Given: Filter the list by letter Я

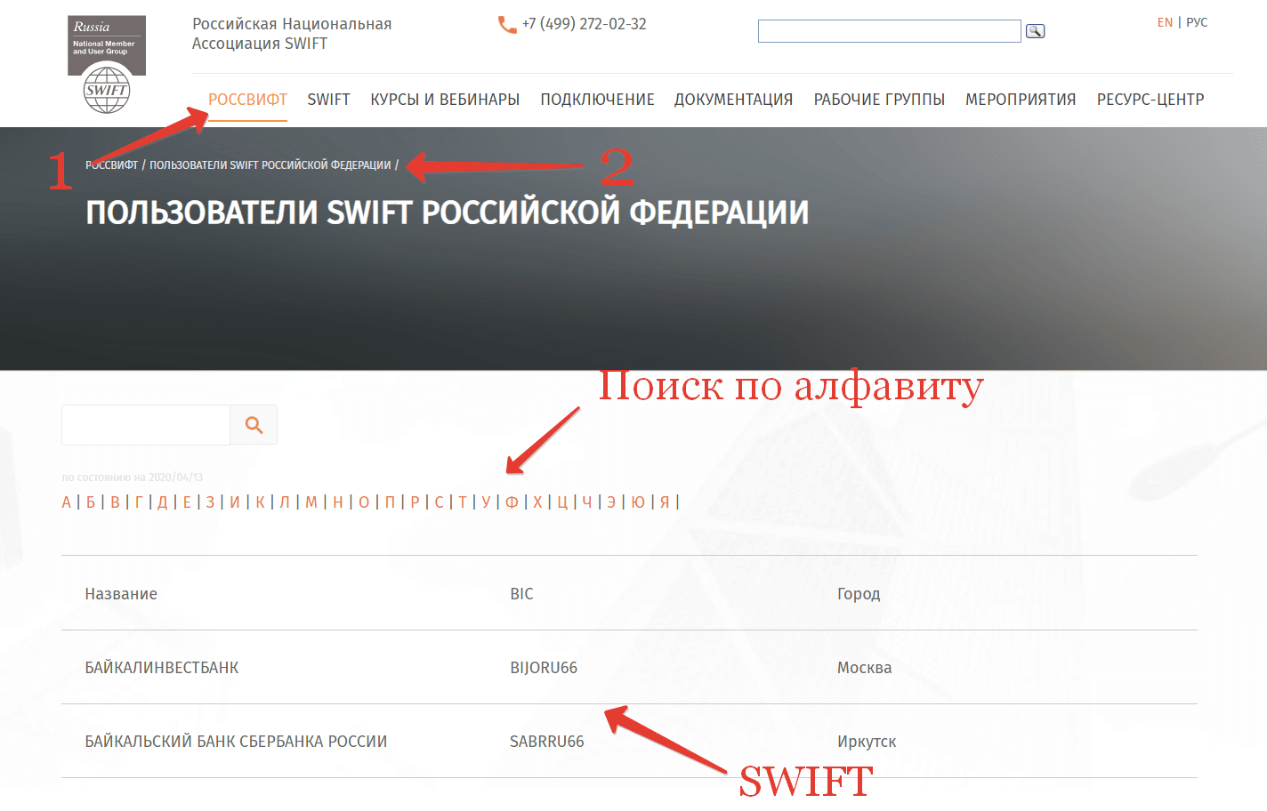Looking at the screenshot, I should click(665, 502).
